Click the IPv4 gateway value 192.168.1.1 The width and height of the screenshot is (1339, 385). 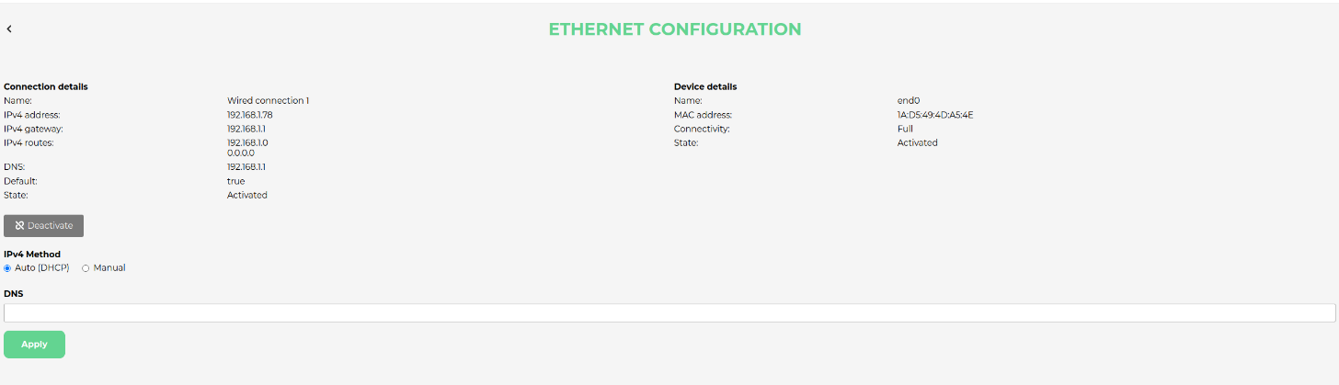[246, 129]
